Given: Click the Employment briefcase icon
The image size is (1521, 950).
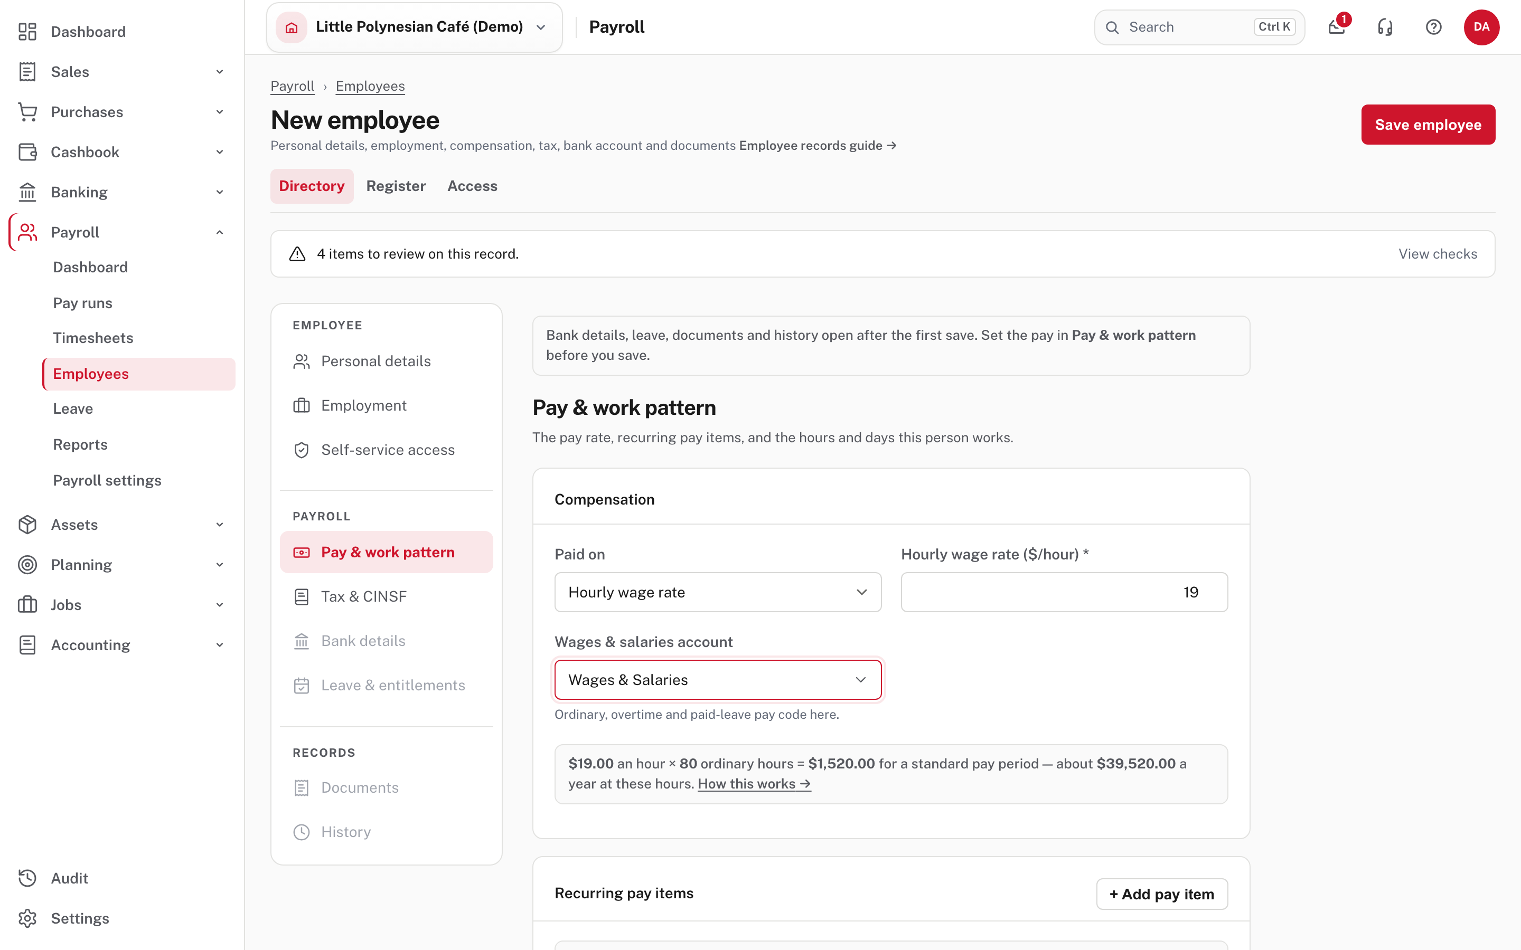Looking at the screenshot, I should (x=302, y=405).
